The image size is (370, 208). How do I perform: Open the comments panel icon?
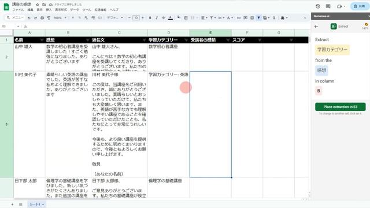coord(328,6)
